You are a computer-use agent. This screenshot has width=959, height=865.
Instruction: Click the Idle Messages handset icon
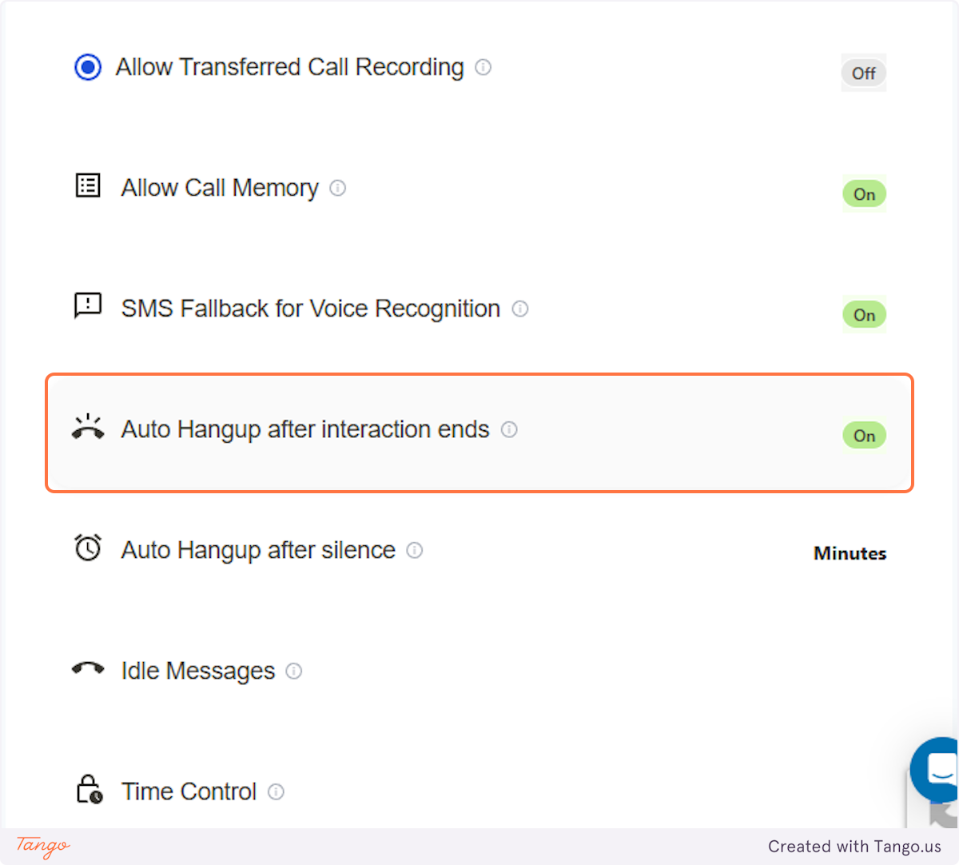point(88,668)
